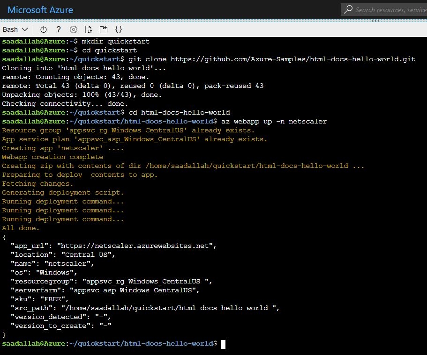Click the "Creating app 'netscaler'" line
427x355 pixels.
click(63, 148)
